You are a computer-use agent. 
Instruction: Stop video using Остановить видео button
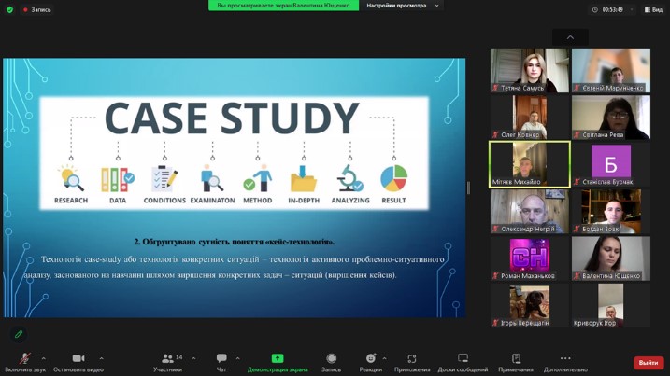(78, 359)
